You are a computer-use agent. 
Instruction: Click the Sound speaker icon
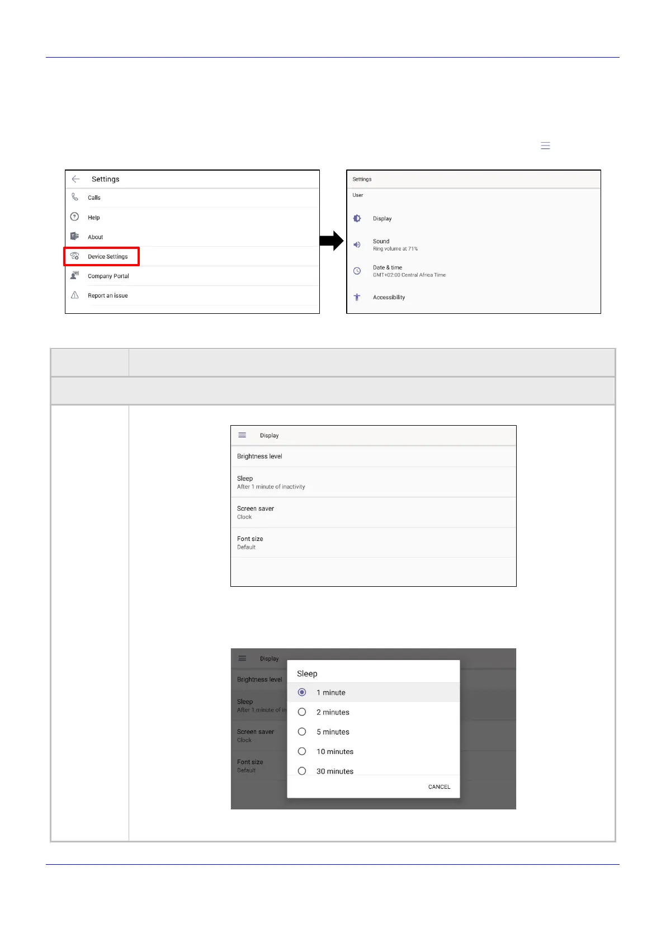(357, 244)
